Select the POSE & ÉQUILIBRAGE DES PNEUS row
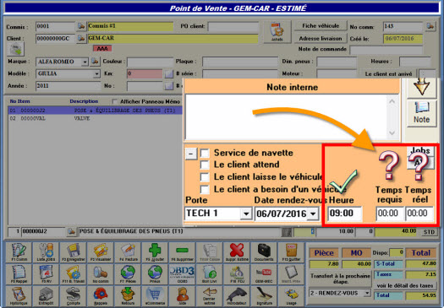 tap(95, 111)
